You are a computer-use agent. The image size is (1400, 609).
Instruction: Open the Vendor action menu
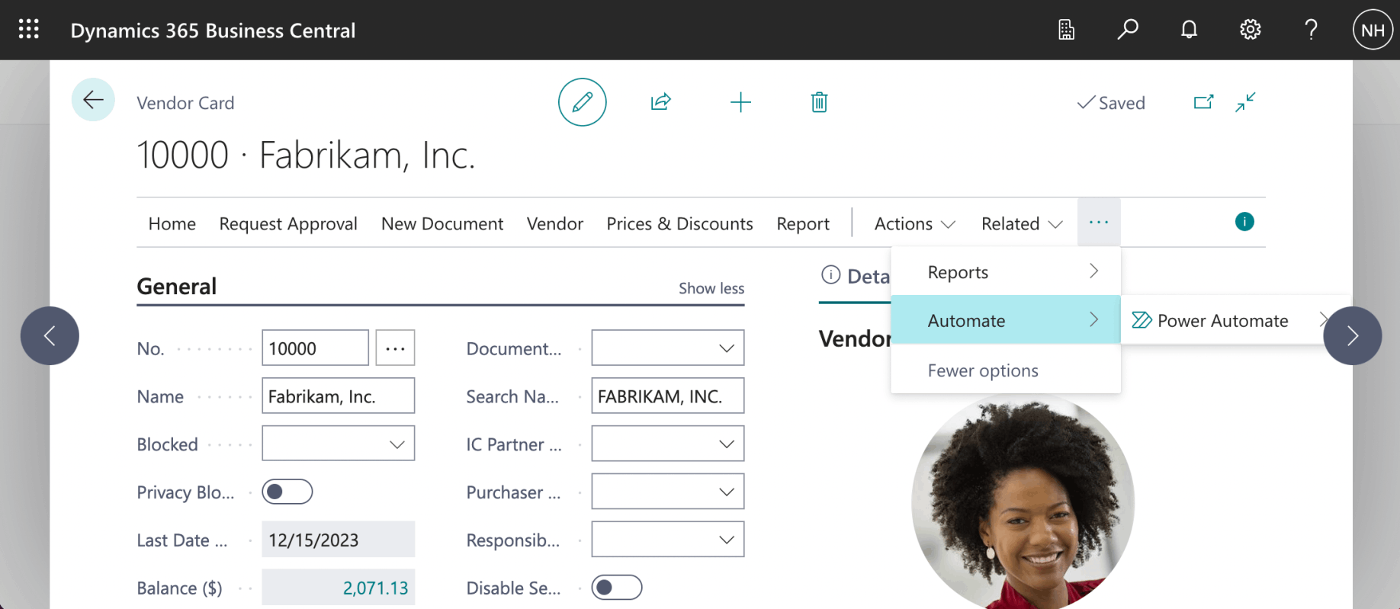coord(555,223)
